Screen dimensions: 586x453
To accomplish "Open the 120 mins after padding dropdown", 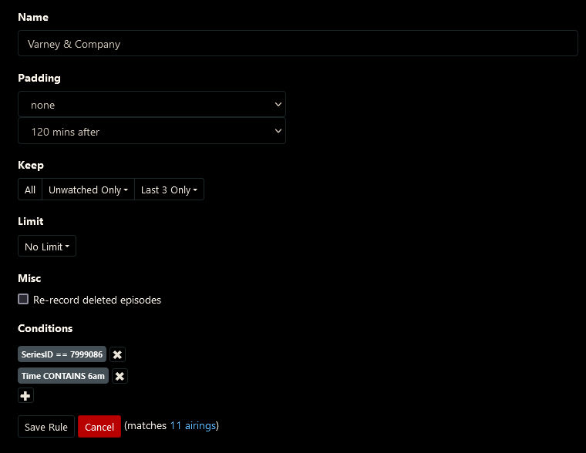I will click(152, 131).
